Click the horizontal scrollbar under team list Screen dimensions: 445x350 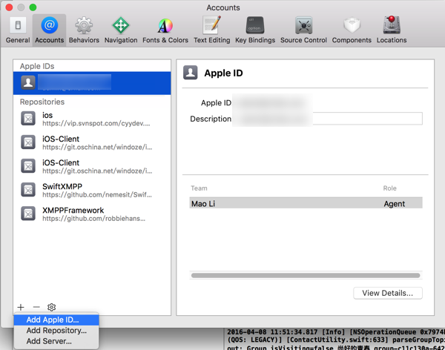(306, 275)
